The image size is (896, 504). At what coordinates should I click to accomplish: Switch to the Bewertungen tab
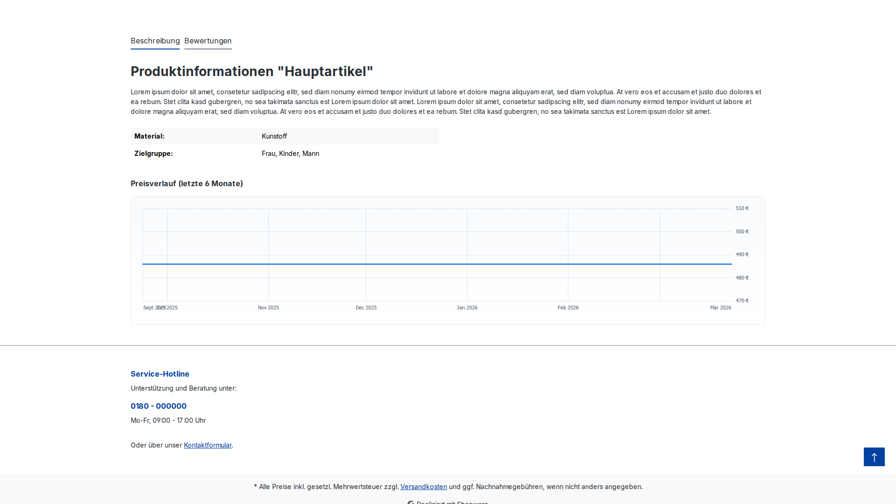208,41
